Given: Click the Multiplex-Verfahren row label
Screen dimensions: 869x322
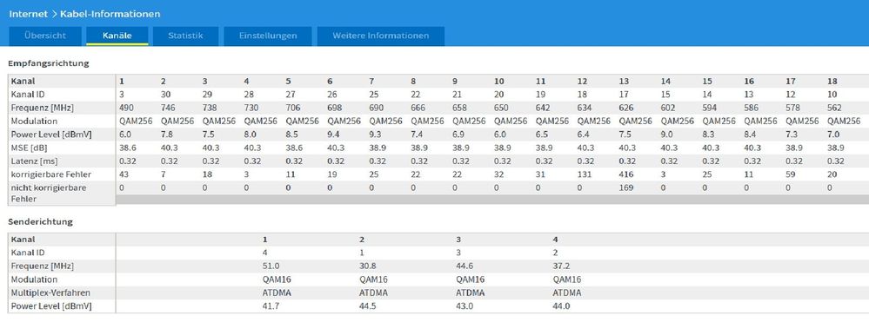Looking at the screenshot, I should pos(50,292).
